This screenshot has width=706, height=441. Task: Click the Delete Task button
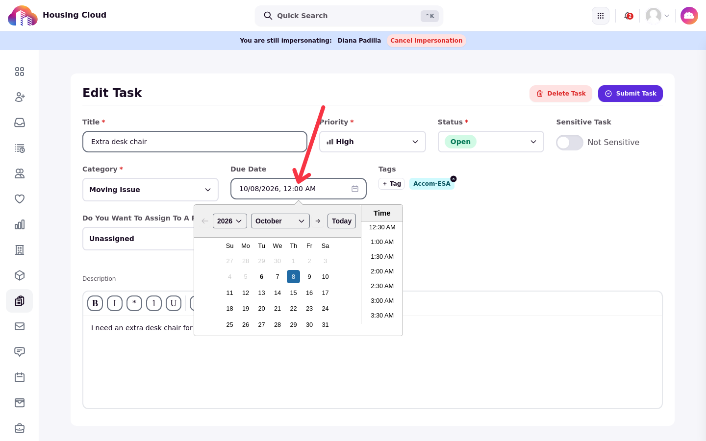coord(561,94)
